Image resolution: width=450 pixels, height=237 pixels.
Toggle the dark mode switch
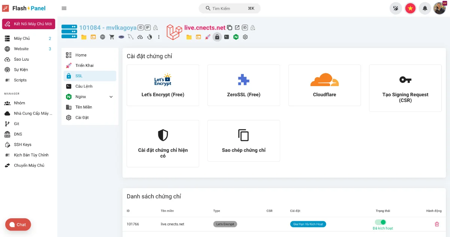click(x=396, y=8)
